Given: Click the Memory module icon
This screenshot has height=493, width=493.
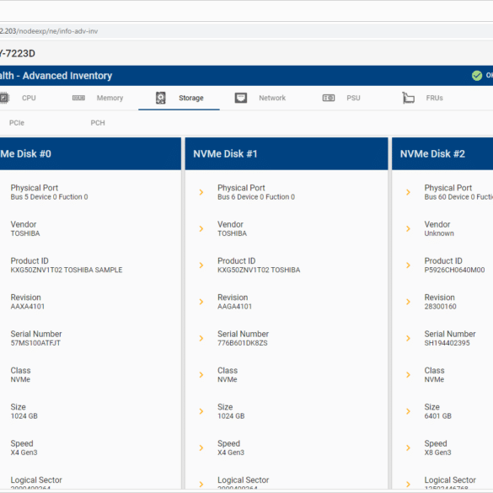Looking at the screenshot, I should [78, 98].
